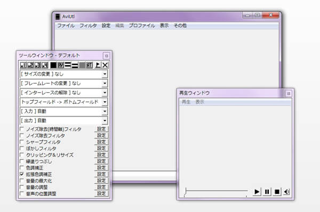Click the tool window title bar button
Image resolution: width=320 pixels, height=212 pixels.
(x=106, y=55)
